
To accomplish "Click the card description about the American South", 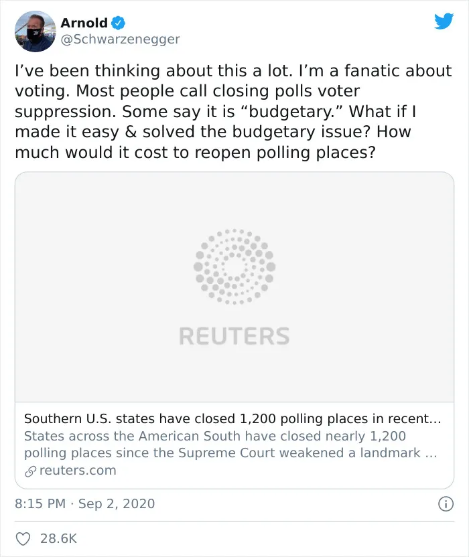I will pos(230,445).
